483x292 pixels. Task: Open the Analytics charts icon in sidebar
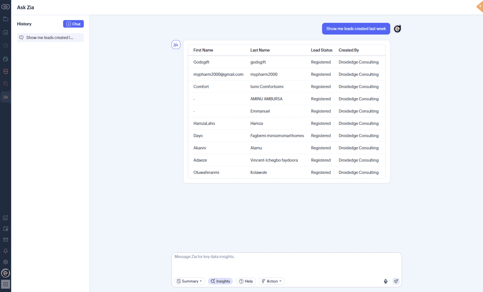point(5,32)
